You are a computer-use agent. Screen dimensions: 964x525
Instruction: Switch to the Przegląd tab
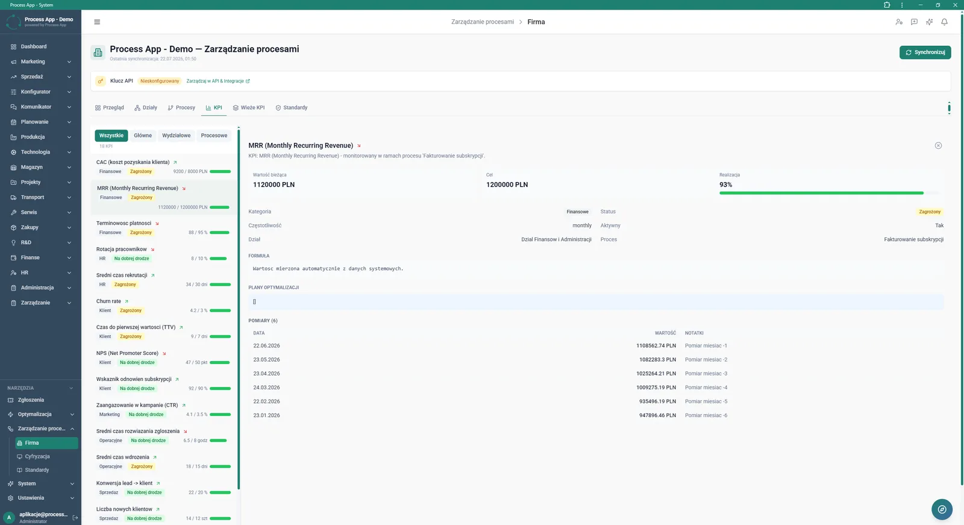pos(109,108)
